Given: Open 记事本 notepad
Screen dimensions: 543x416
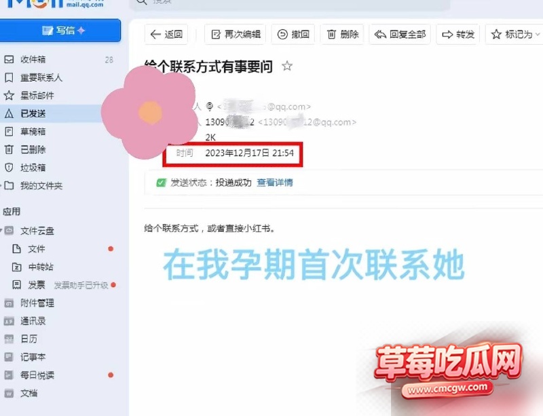Looking at the screenshot, I should click(x=33, y=357).
